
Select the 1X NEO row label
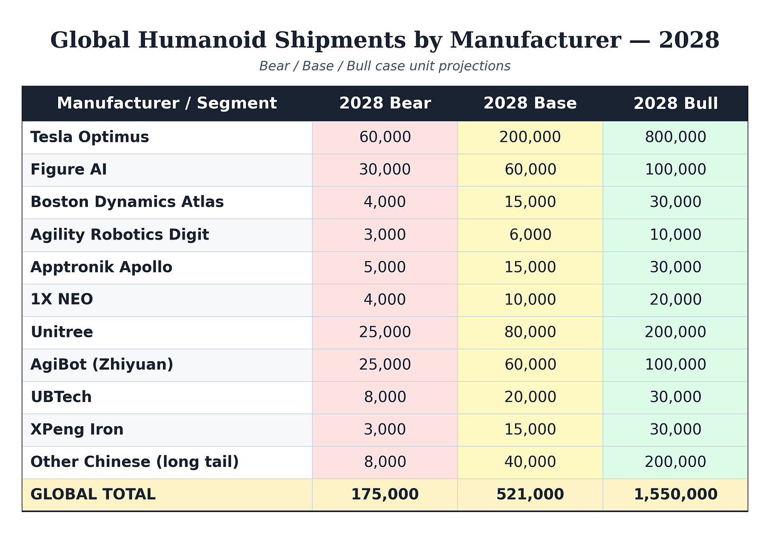pyautogui.click(x=62, y=299)
